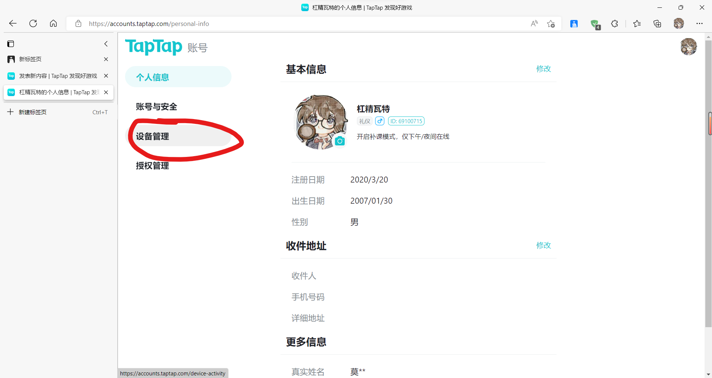This screenshot has height=378, width=712.
Task: Open the tab actions menu icon
Action: (11, 44)
